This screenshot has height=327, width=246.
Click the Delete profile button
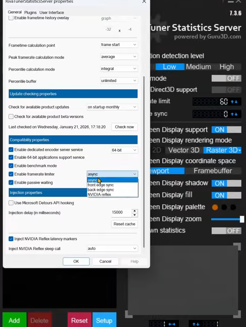(40, 320)
